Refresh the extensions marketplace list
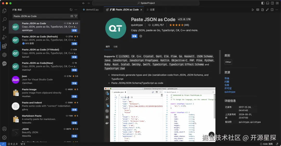This screenshot has height=146, width=281. point(71,10)
